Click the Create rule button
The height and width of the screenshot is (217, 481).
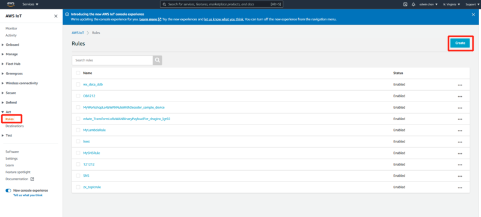(x=460, y=43)
